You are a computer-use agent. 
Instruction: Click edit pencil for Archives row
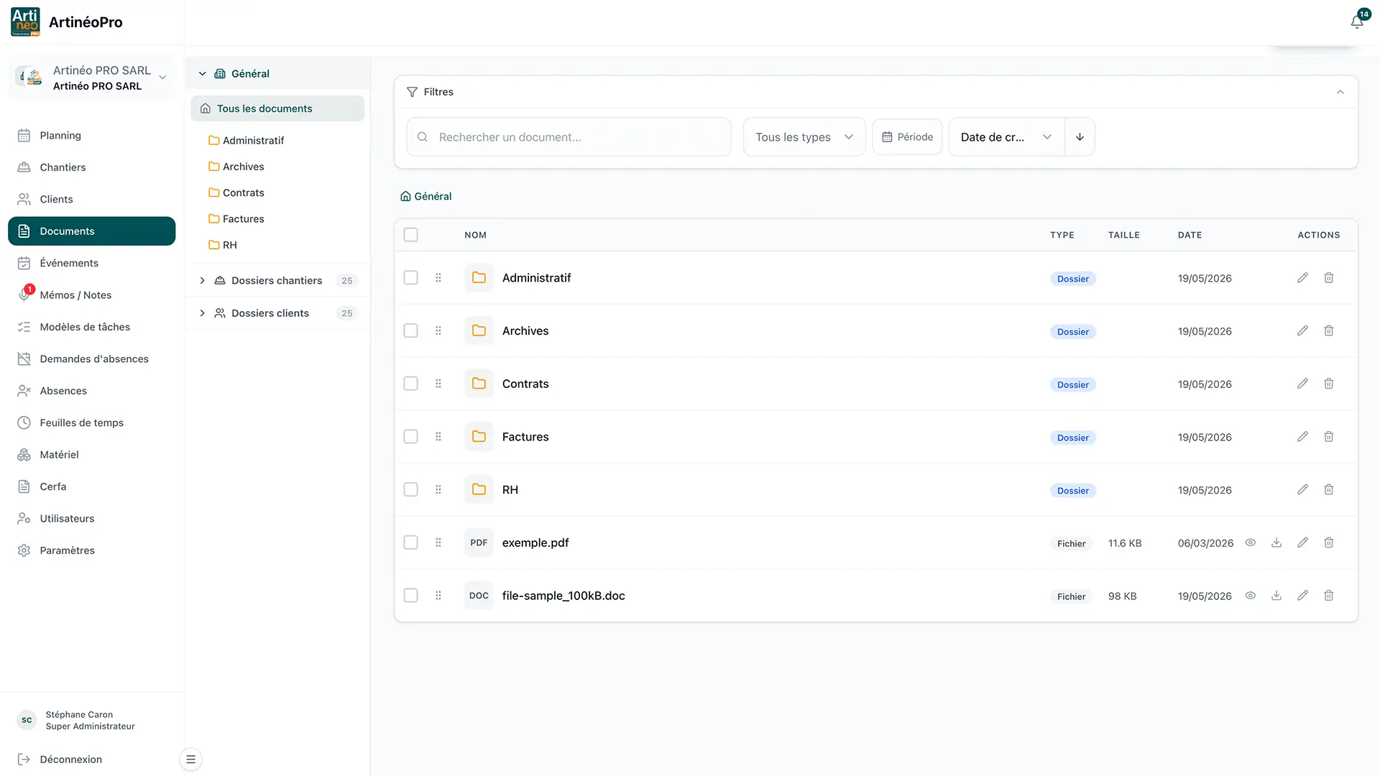click(x=1302, y=331)
